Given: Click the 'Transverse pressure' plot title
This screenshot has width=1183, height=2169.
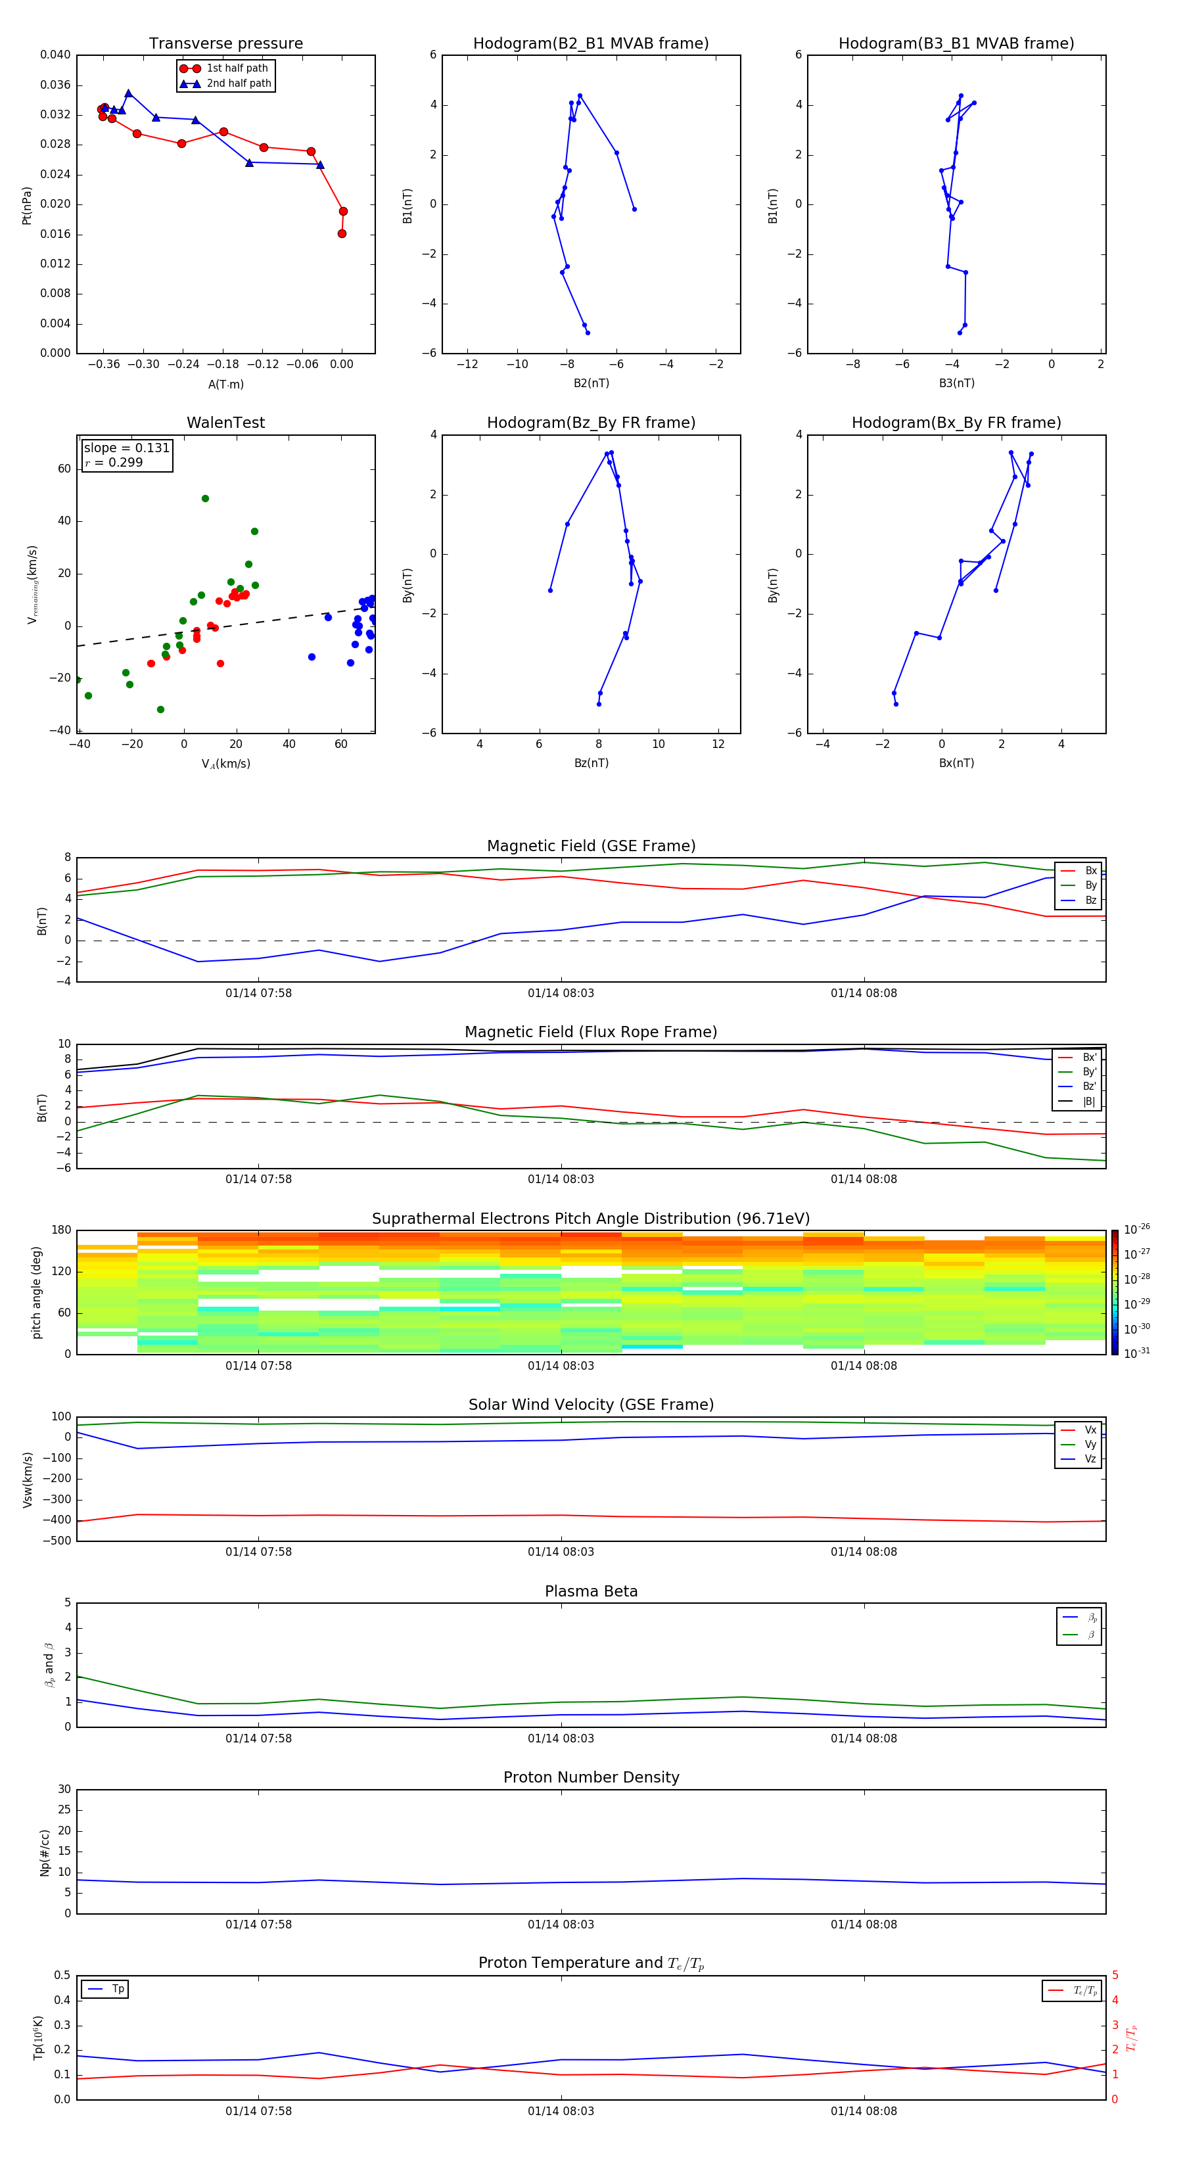Looking at the screenshot, I should tap(225, 43).
